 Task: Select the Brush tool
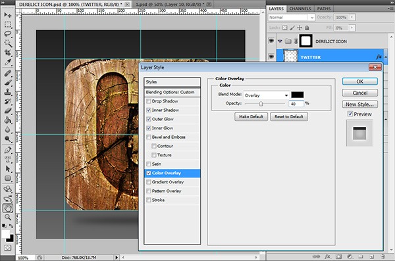pyautogui.click(x=7, y=83)
